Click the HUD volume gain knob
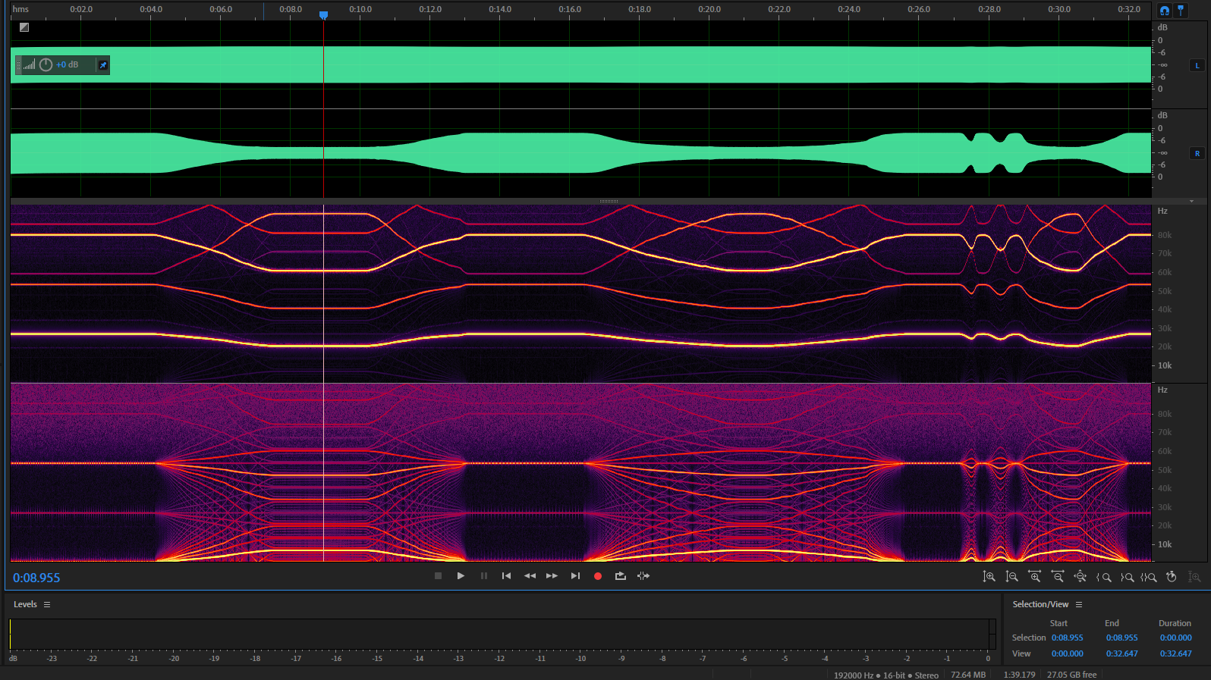Image resolution: width=1211 pixels, height=680 pixels. (46, 65)
